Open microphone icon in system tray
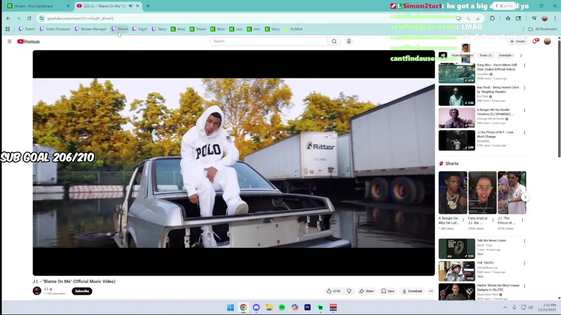The width and height of the screenshot is (561, 315). [x=514, y=308]
